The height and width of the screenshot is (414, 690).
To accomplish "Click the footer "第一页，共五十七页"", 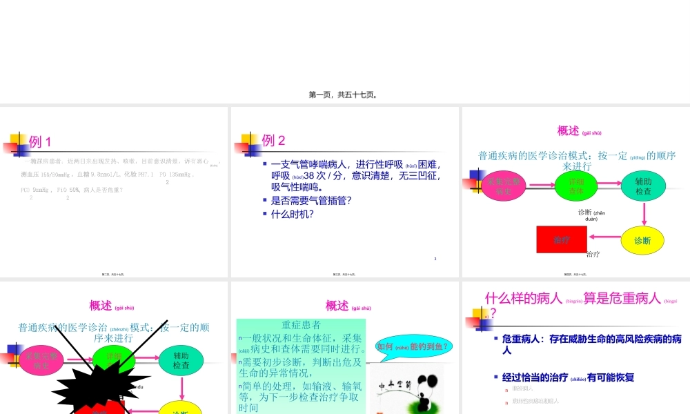I will tap(344, 95).
